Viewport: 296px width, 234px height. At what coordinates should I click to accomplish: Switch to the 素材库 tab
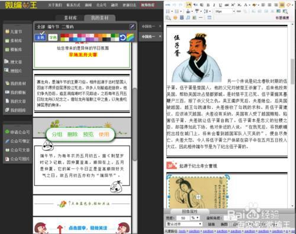70,18
